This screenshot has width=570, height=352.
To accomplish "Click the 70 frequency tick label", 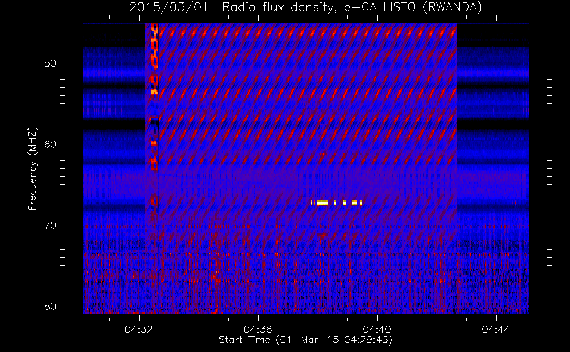I will pyautogui.click(x=50, y=225).
